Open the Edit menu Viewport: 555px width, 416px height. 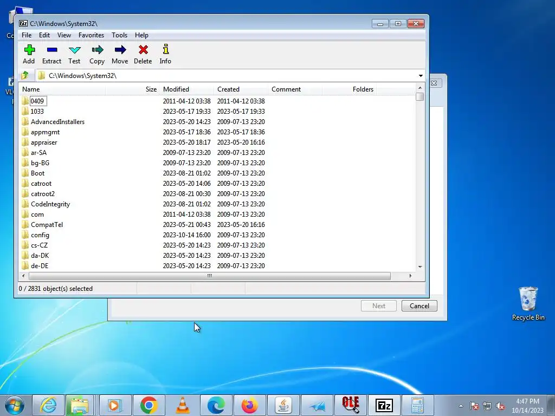point(44,35)
